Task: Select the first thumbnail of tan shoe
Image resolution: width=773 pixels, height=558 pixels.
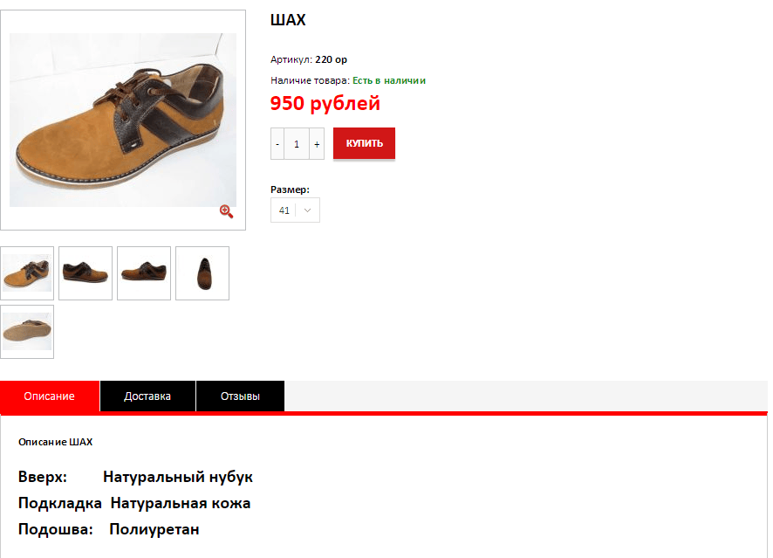Action: (27, 273)
